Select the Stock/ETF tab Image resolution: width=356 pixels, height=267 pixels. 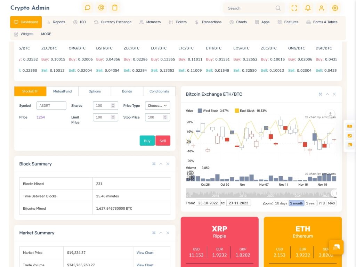(x=30, y=91)
